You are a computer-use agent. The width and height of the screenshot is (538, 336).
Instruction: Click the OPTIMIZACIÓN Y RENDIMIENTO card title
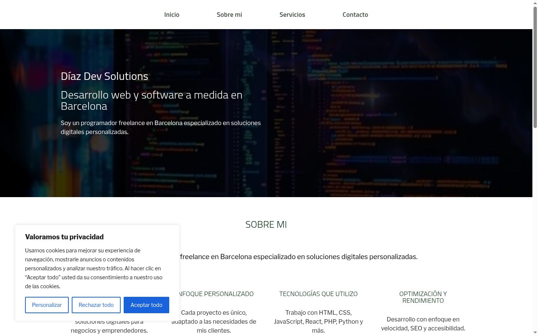pos(423,297)
